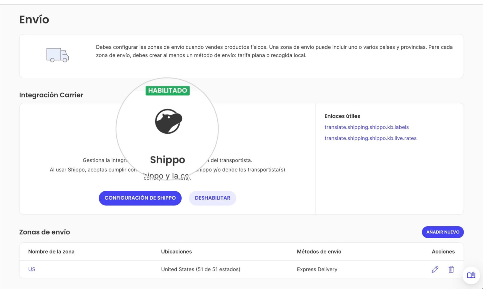Click the Deshabilitar button
This screenshot has height=289, width=483.
pyautogui.click(x=212, y=198)
